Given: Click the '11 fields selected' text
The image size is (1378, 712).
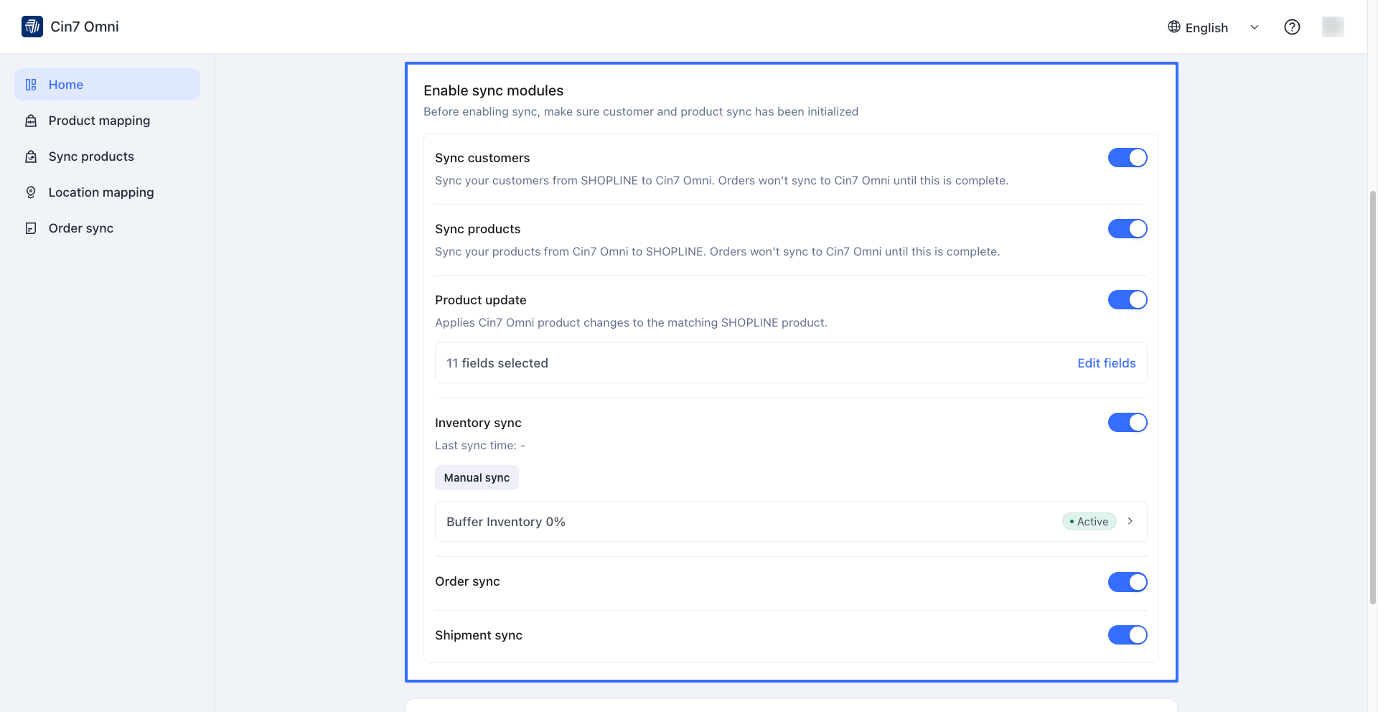Looking at the screenshot, I should tap(497, 363).
